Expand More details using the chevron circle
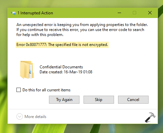Image resolution: width=163 pixels, height=133 pixels. coord(19,117)
